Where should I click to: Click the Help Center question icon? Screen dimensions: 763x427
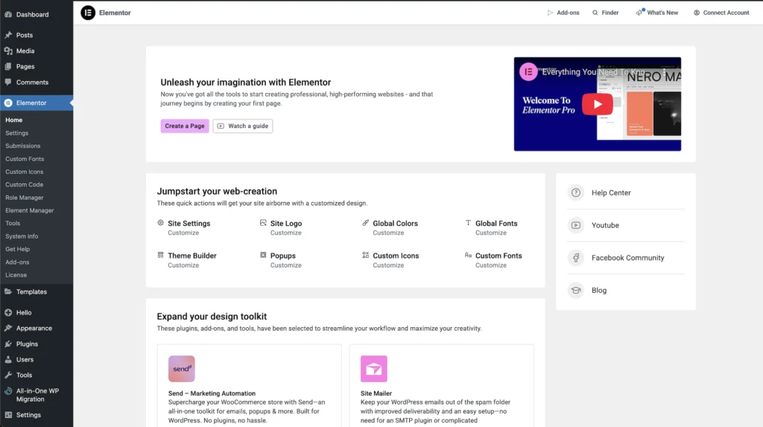(576, 192)
